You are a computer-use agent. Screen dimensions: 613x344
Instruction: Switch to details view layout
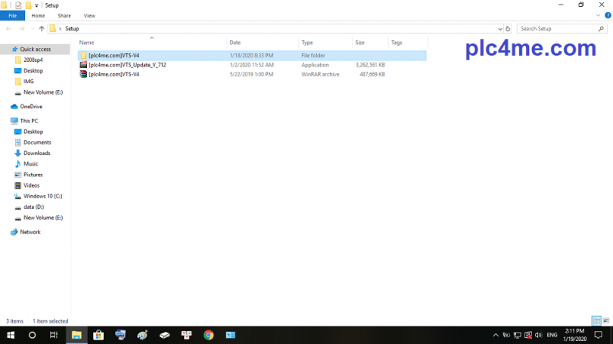[x=596, y=321]
